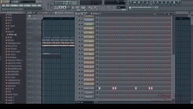Arm the record button in the transport

coord(68,7)
